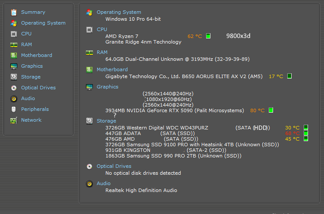Click the Operating System heading link in summary
The height and width of the screenshot is (214, 324).
click(119, 12)
